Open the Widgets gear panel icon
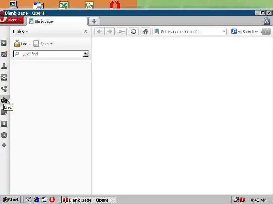The image size is (273, 204). (4, 78)
